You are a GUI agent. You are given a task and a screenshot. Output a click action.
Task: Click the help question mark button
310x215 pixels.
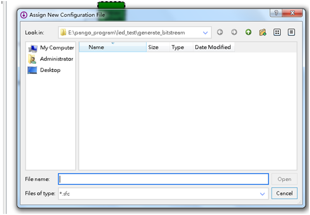coord(276,13)
